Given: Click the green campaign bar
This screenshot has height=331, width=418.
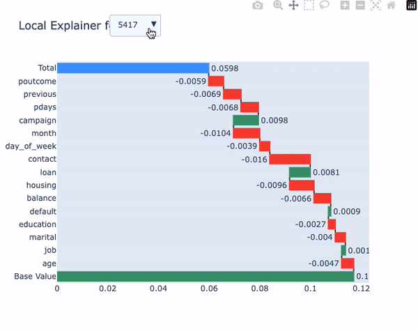Looking at the screenshot, I should click(246, 121).
